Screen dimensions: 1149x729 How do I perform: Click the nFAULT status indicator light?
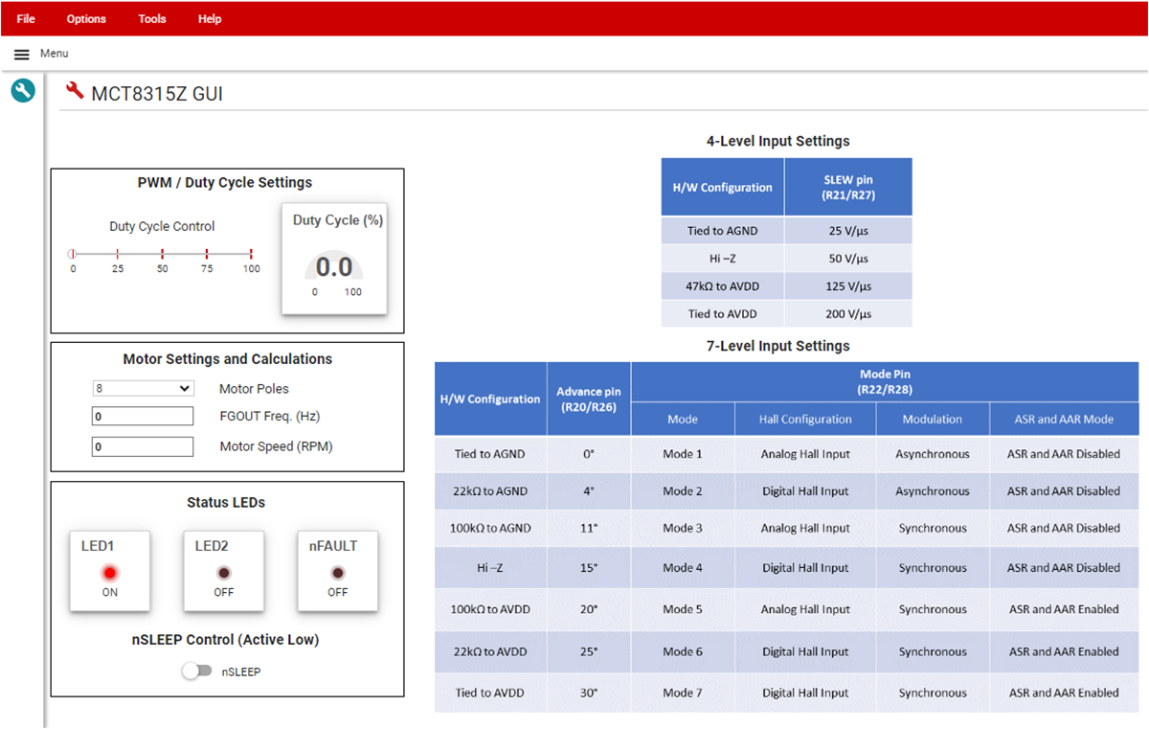pos(337,573)
